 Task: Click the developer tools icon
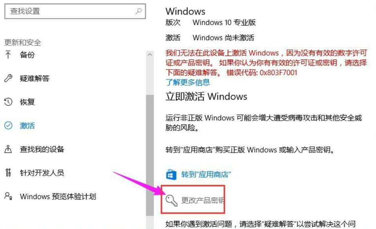click(8, 172)
